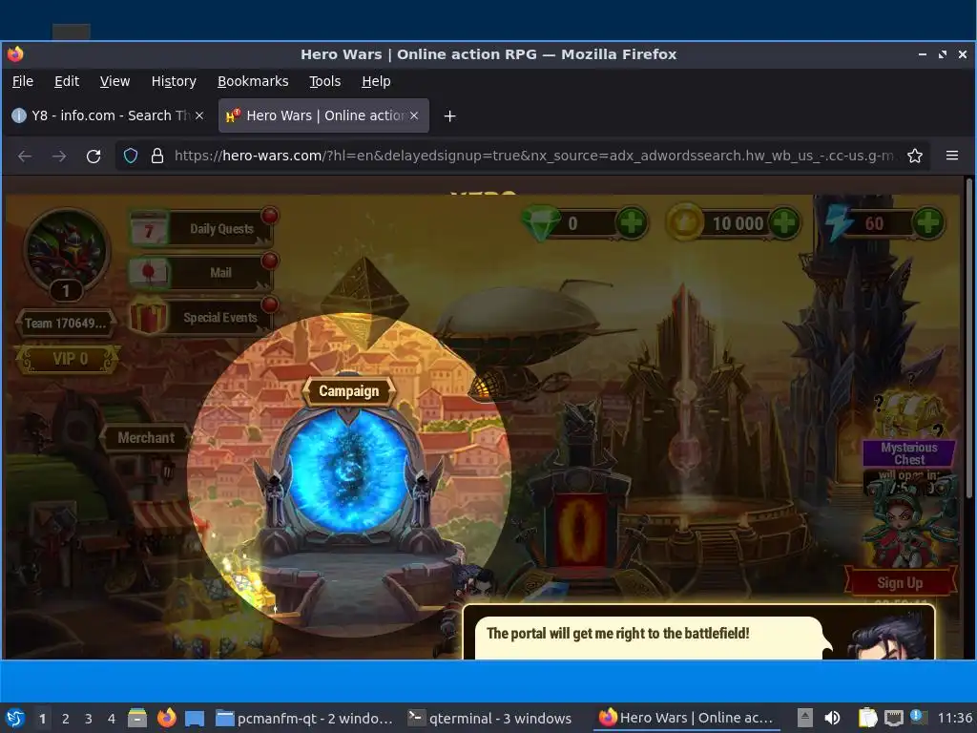Click the gold coin icon
Screen dimensions: 977x733
[x=684, y=223]
